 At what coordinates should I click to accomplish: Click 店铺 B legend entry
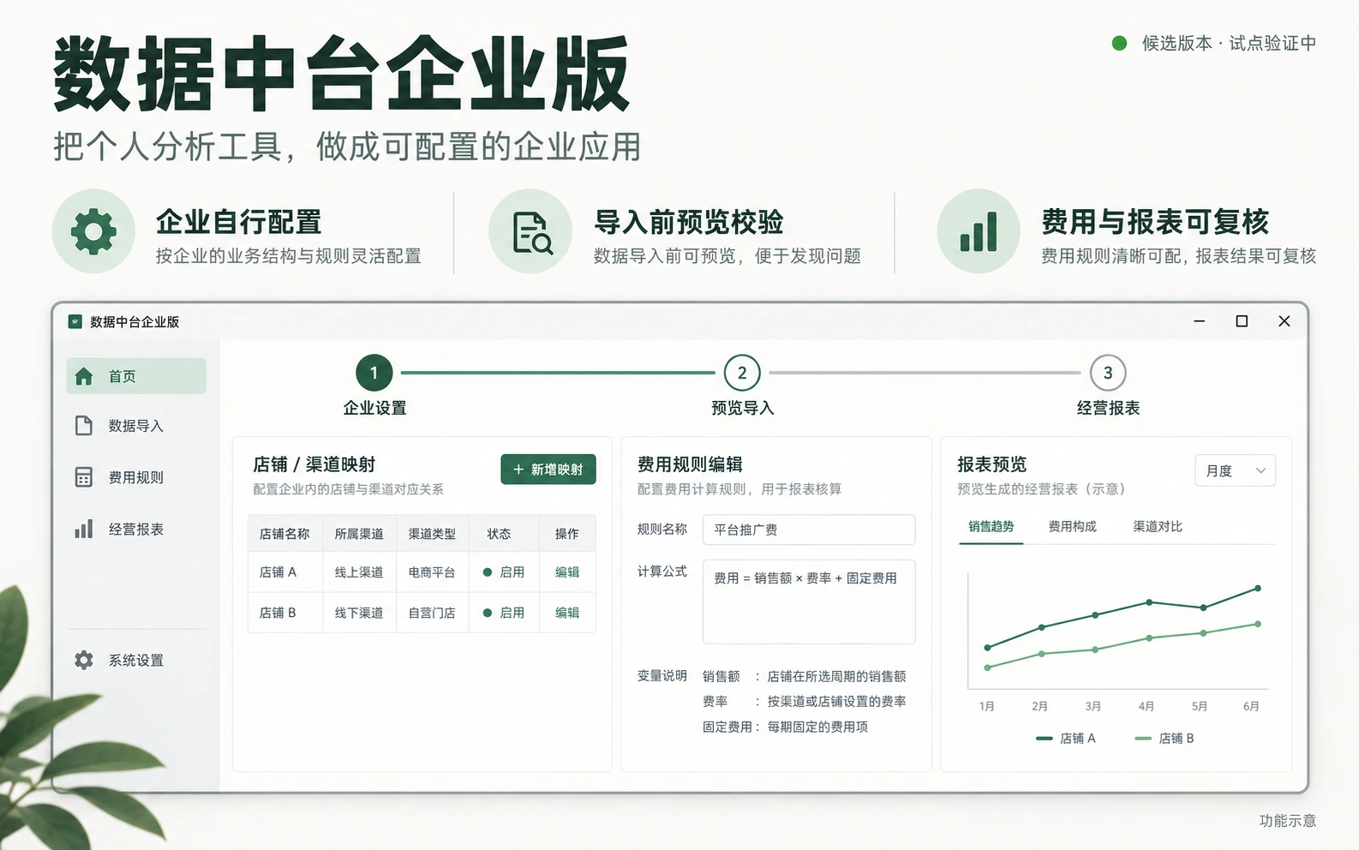[x=1164, y=738]
